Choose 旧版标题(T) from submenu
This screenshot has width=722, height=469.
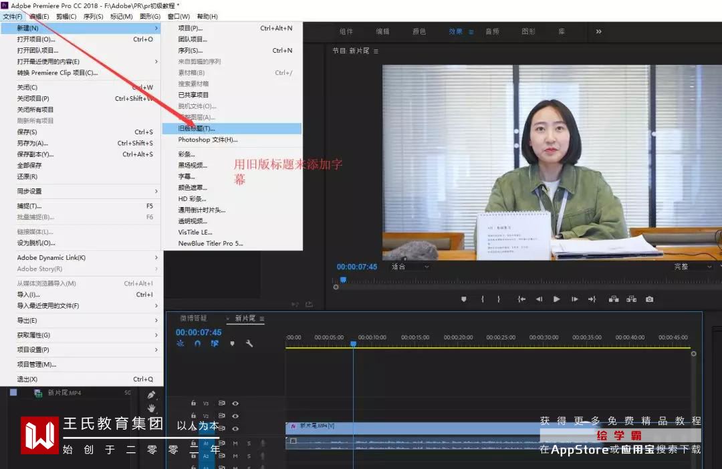232,128
